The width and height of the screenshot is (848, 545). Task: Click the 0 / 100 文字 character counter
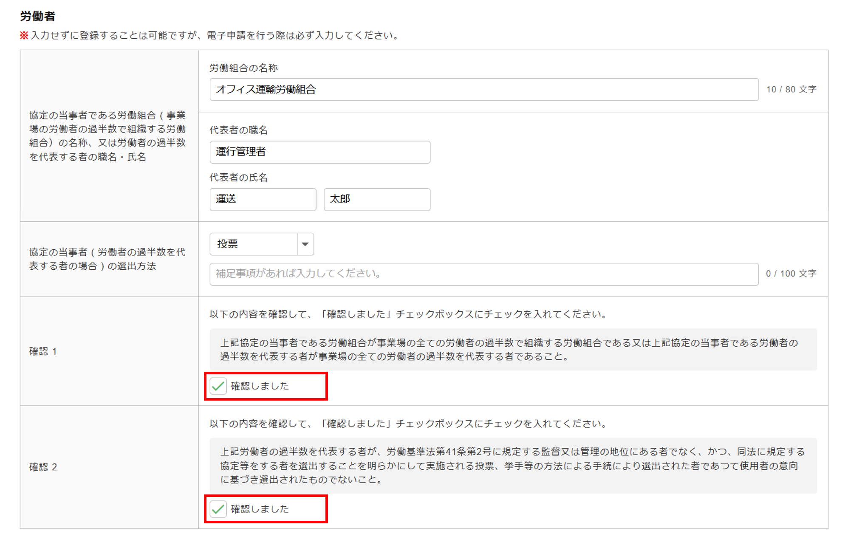click(791, 274)
